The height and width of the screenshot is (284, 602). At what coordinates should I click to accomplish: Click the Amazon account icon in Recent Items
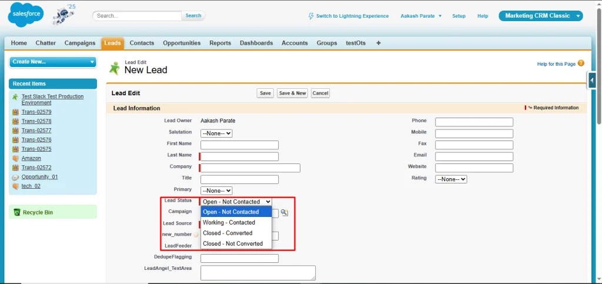tap(15, 158)
